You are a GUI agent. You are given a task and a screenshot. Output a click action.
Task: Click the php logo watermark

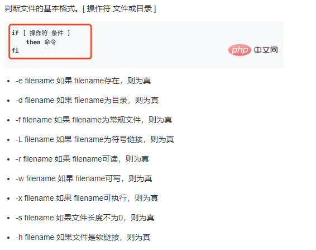click(x=240, y=50)
